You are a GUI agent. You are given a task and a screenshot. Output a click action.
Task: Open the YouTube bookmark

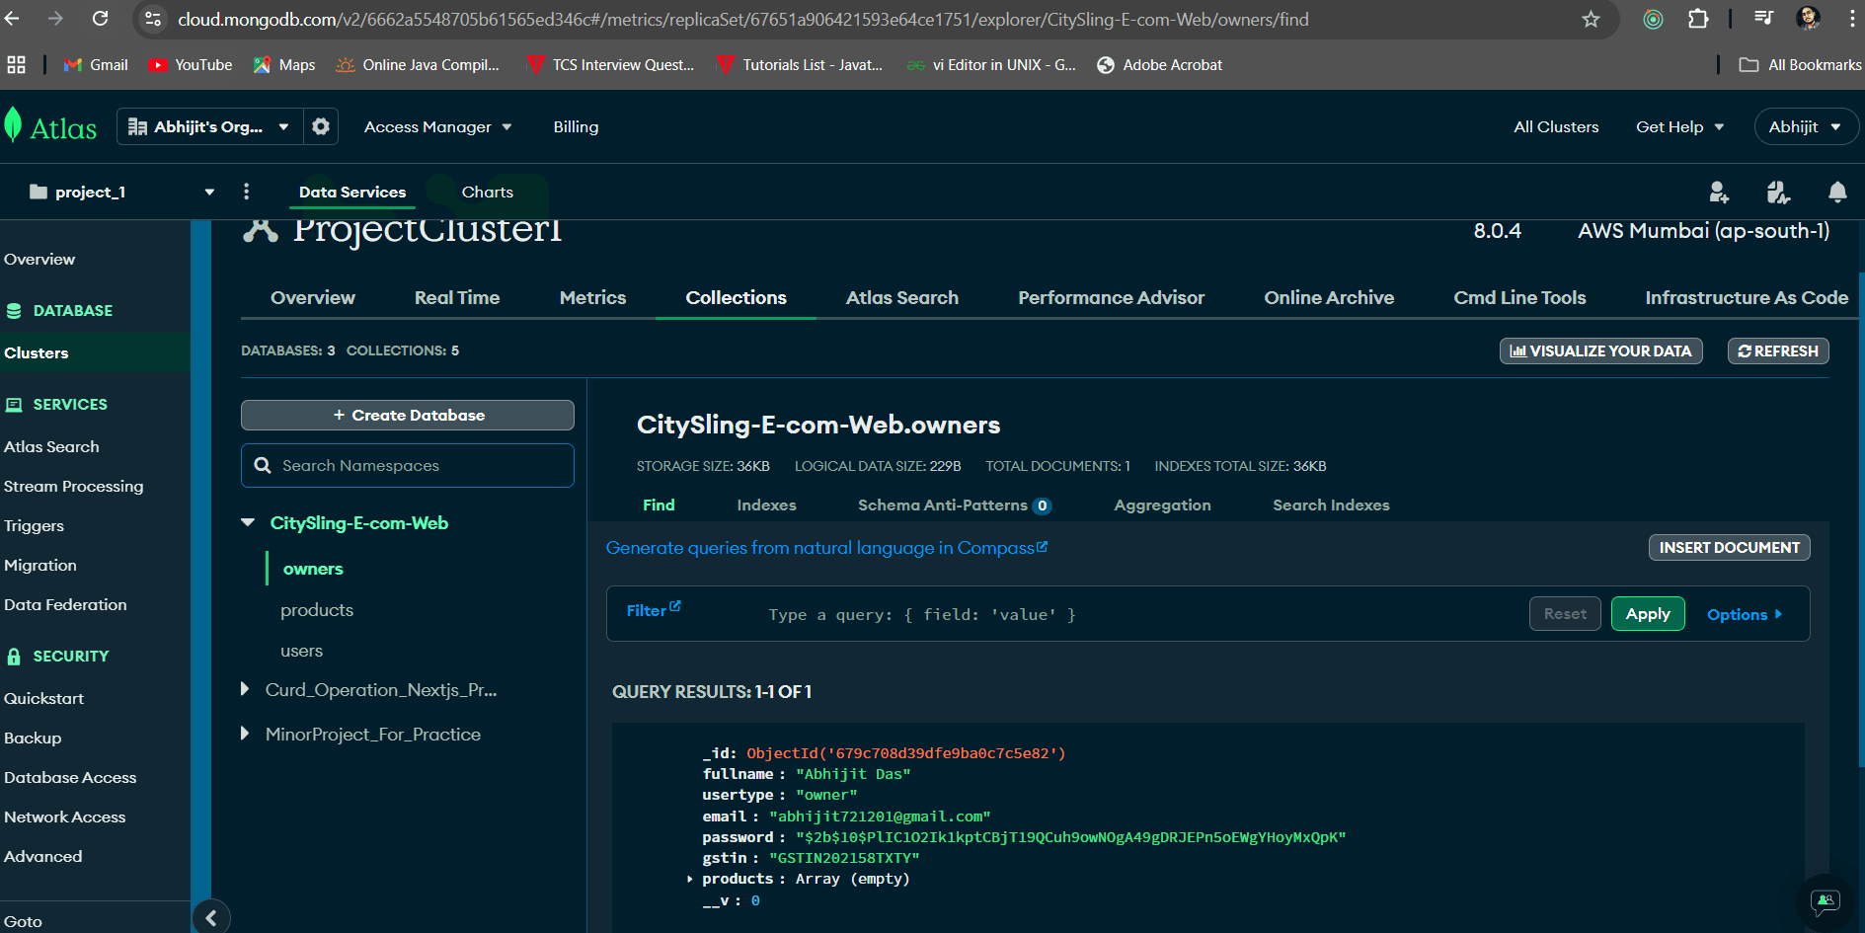pyautogui.click(x=191, y=64)
